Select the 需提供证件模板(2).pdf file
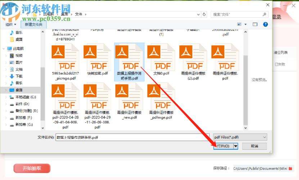299x180 pixels. point(193,62)
